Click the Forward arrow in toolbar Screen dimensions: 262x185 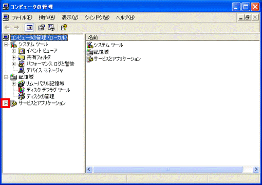(16, 27)
